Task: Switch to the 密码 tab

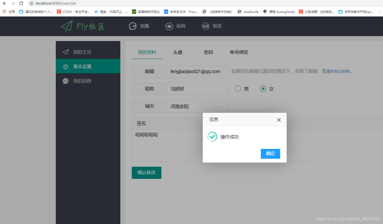Action: click(208, 52)
